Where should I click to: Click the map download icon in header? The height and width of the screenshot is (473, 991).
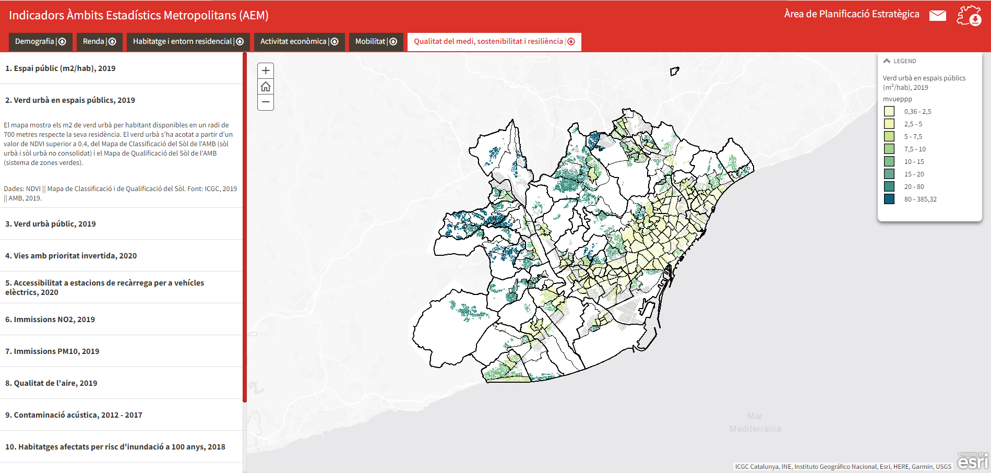tap(969, 16)
